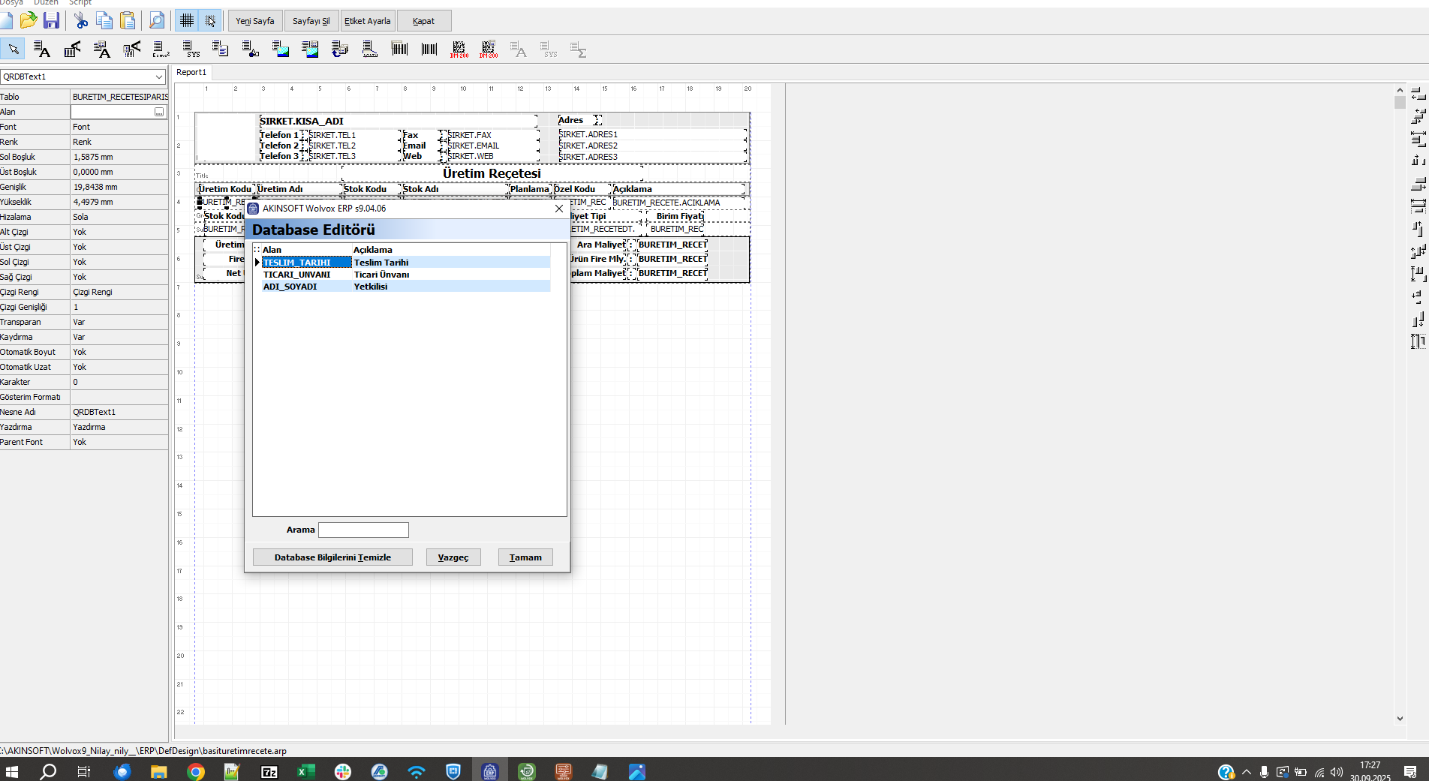
Task: Open the folder icon in toolbar
Action: [x=29, y=21]
